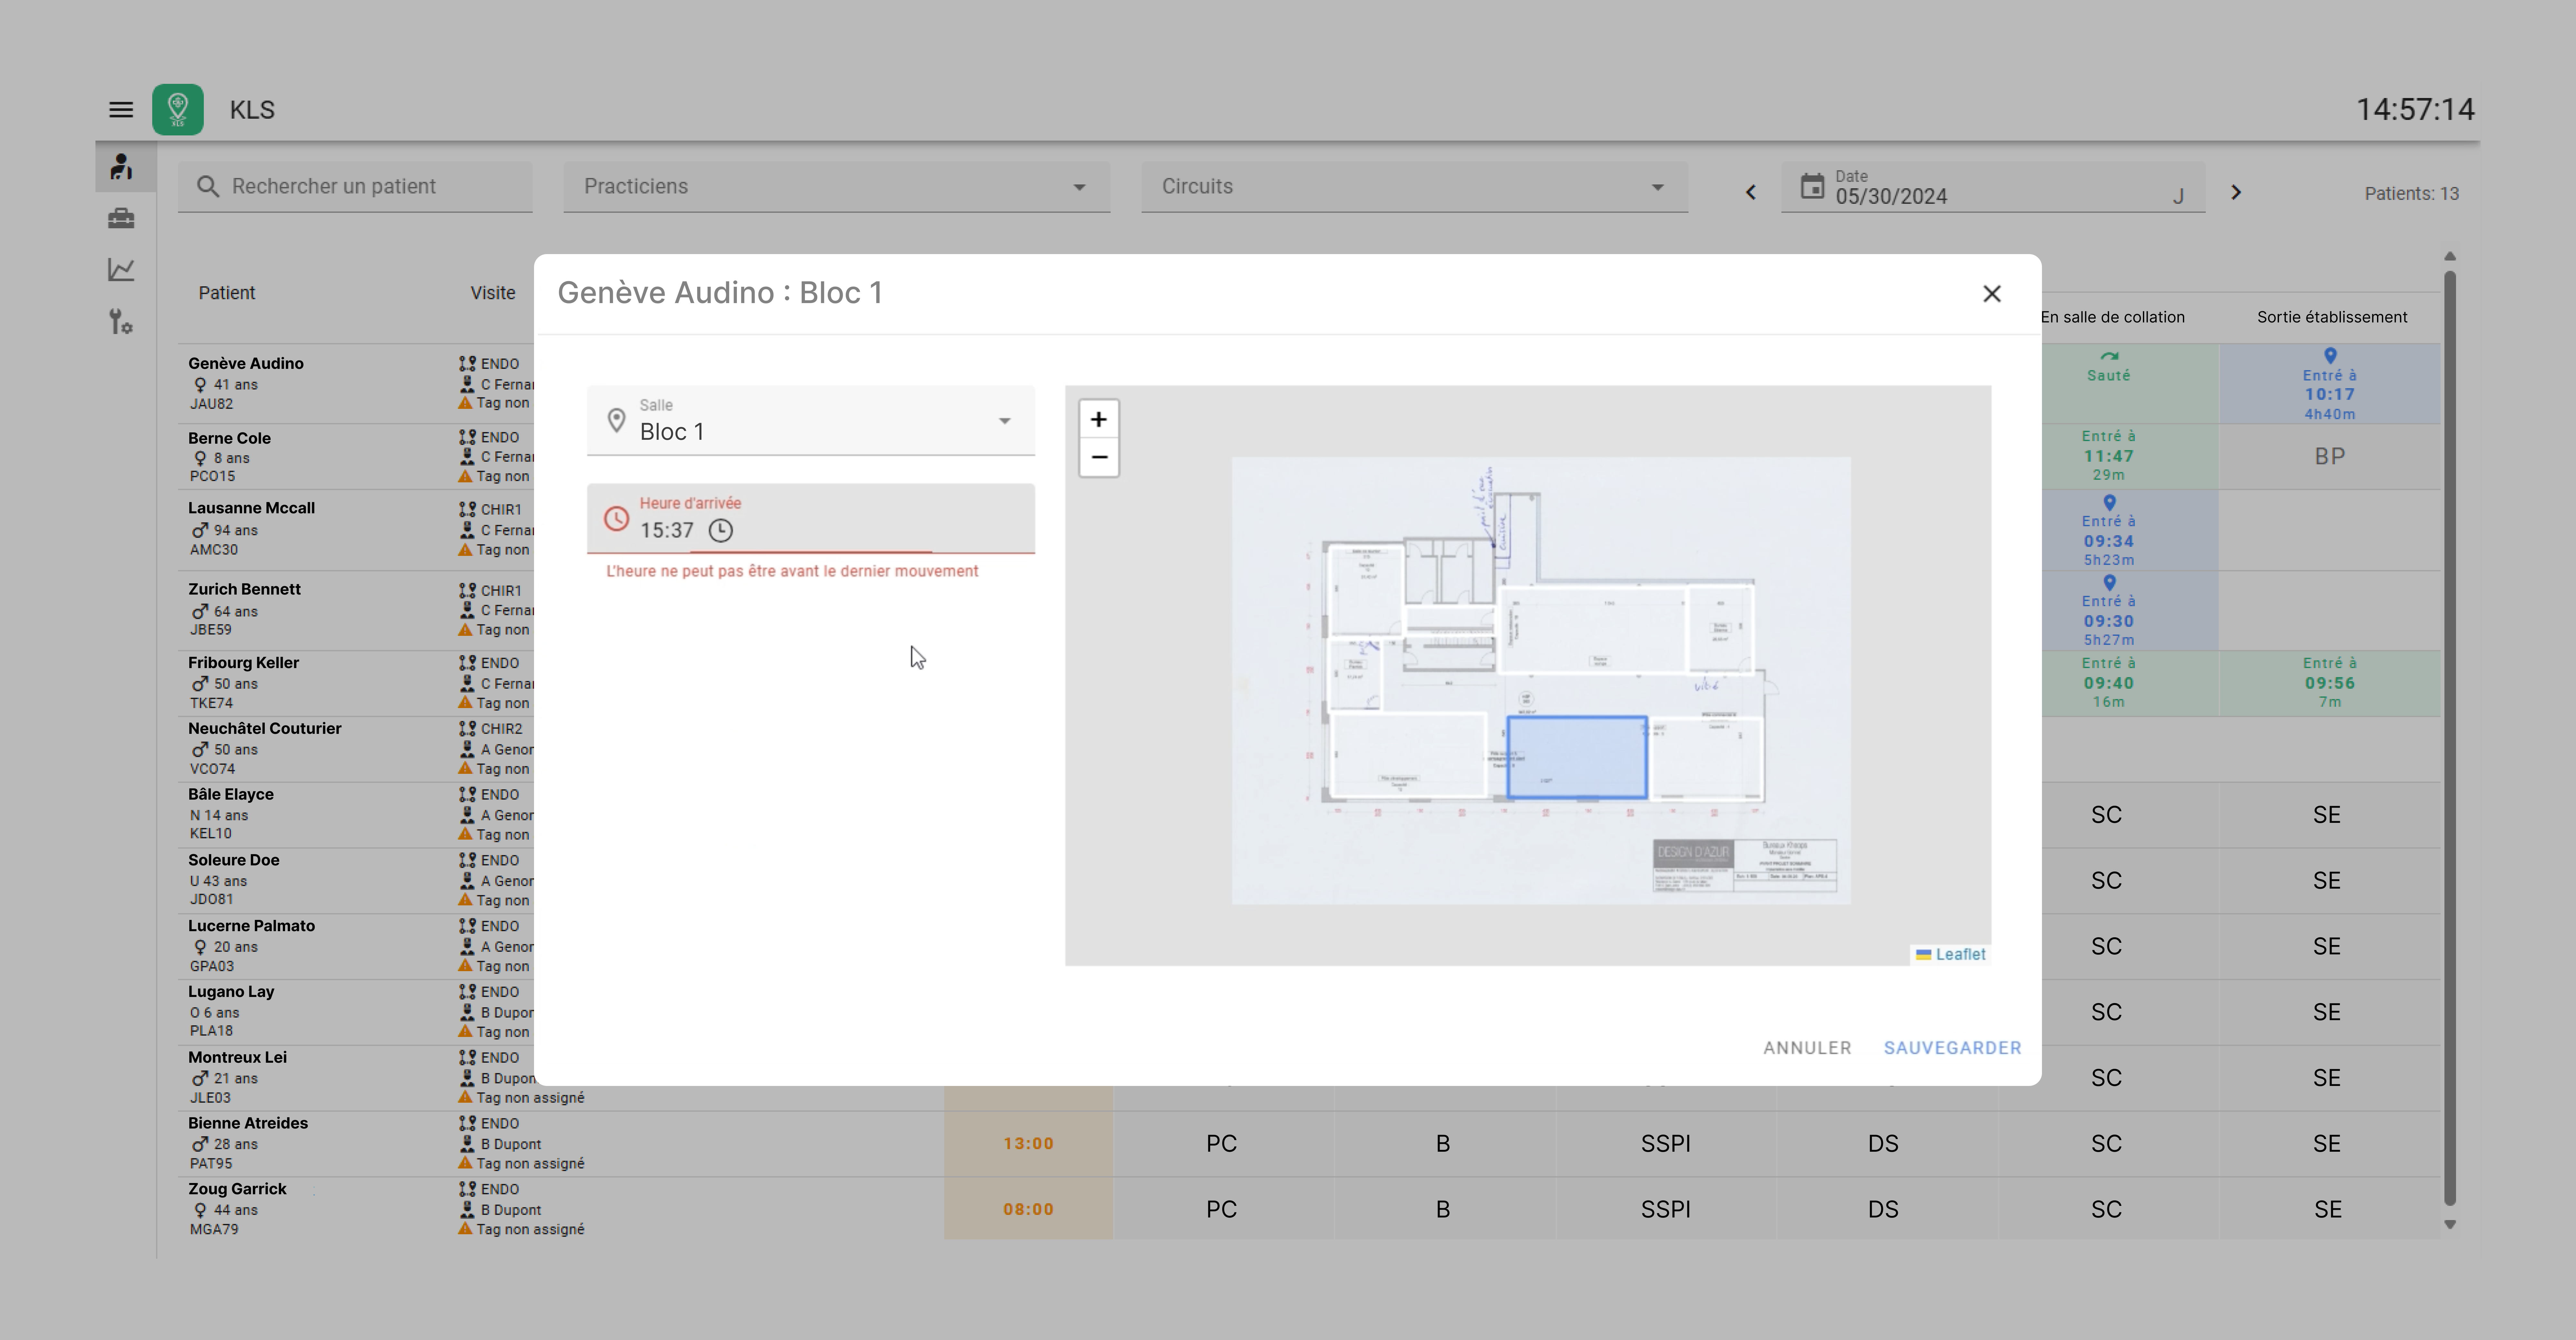
Task: Click the female gender icon for Genève Audino
Action: pyautogui.click(x=200, y=385)
